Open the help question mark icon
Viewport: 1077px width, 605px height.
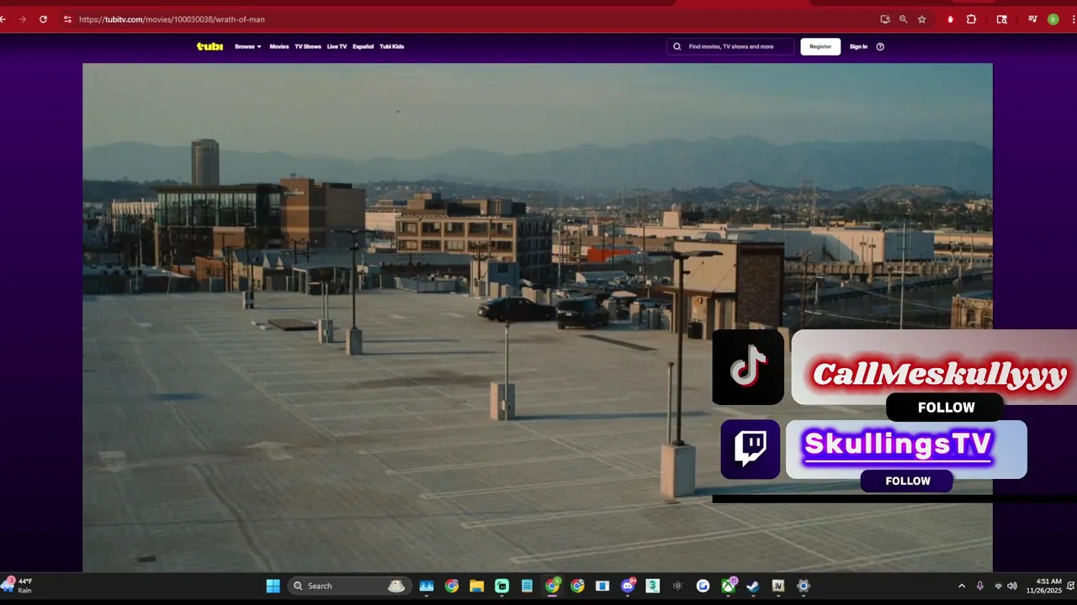[880, 46]
